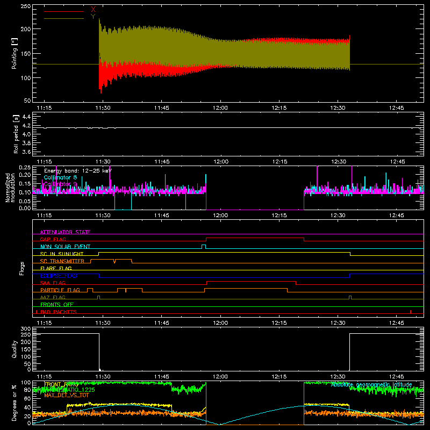
Task: Select the 'Roll period [s]' axis title
Action: point(16,134)
